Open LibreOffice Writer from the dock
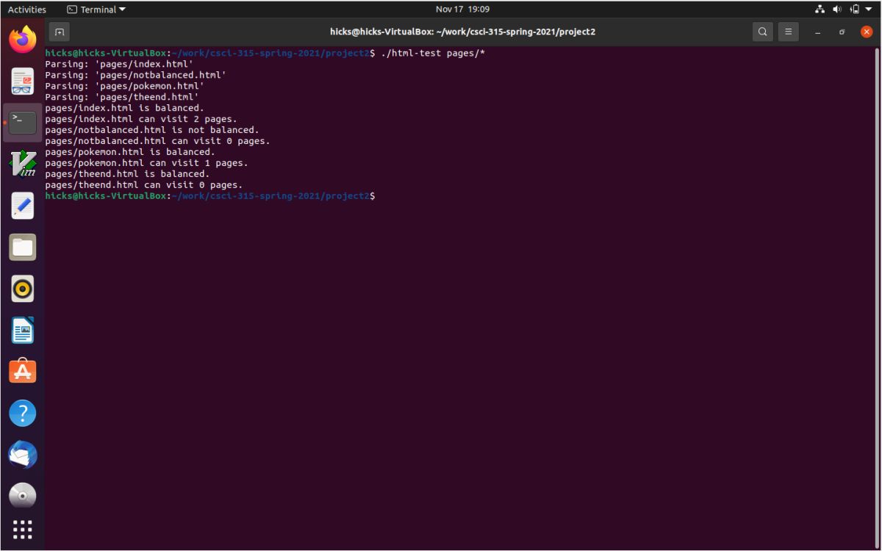 [23, 331]
